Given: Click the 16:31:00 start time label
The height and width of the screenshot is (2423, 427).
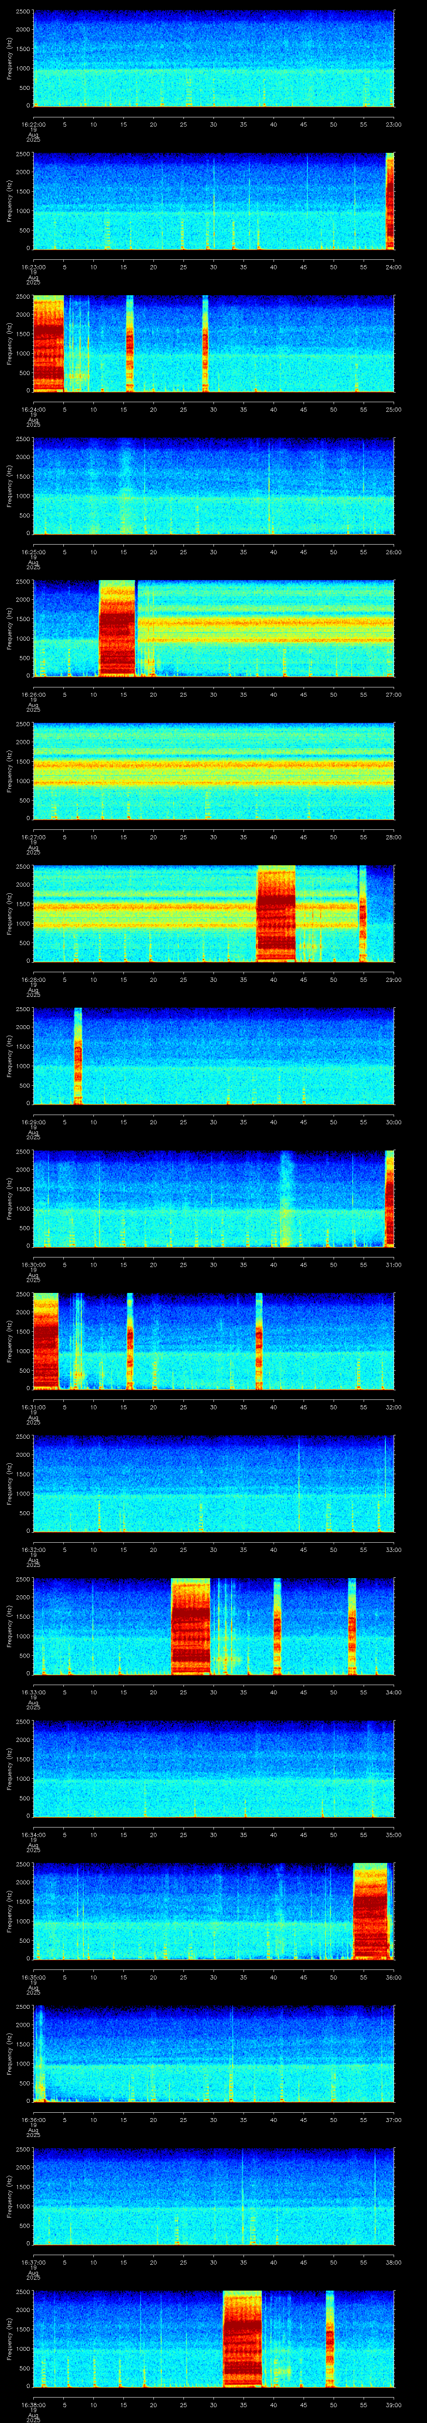Looking at the screenshot, I should (x=33, y=1407).
